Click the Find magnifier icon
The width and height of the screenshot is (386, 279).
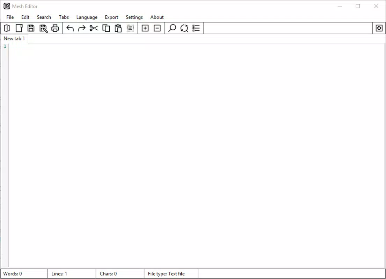click(x=172, y=28)
